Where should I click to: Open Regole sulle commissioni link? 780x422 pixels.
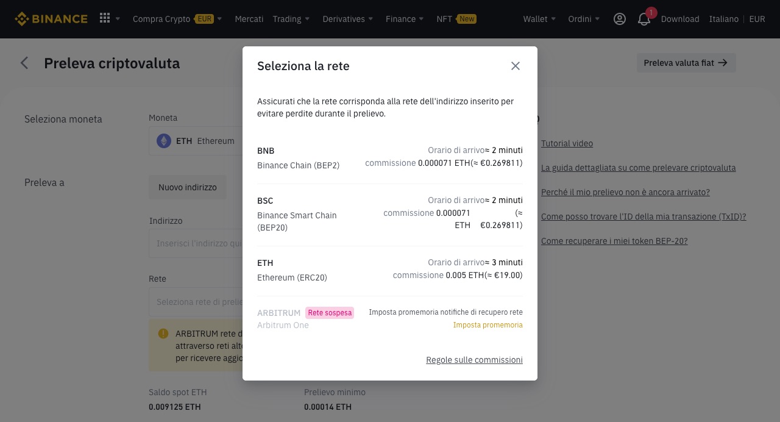click(x=474, y=360)
